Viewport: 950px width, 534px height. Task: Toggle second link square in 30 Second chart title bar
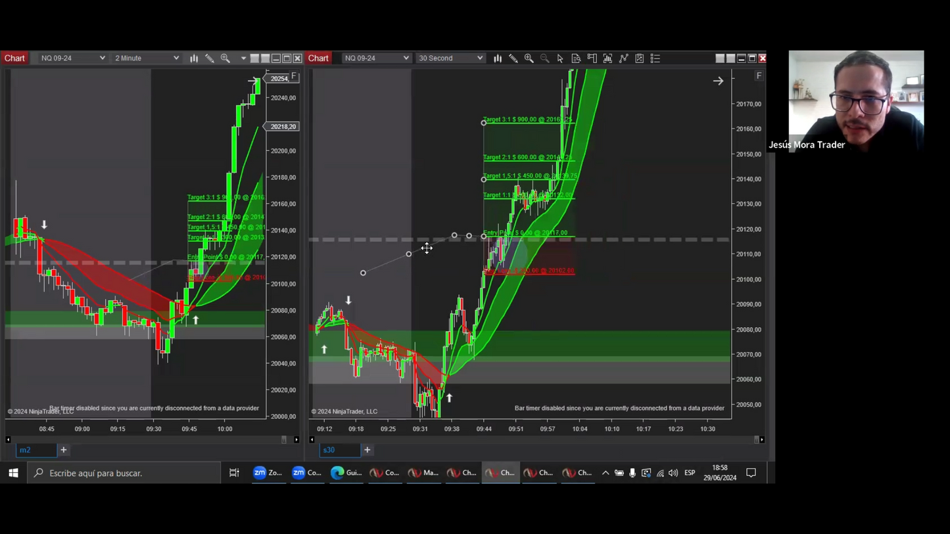tap(730, 58)
